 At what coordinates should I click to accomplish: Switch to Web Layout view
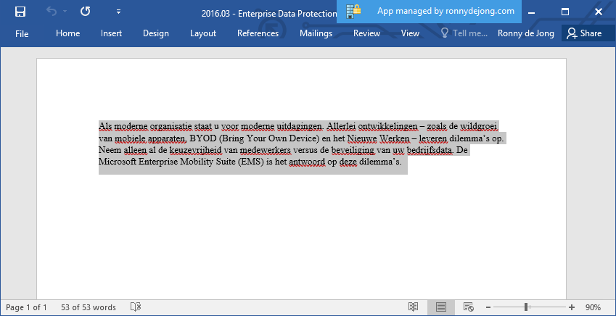[468, 307]
